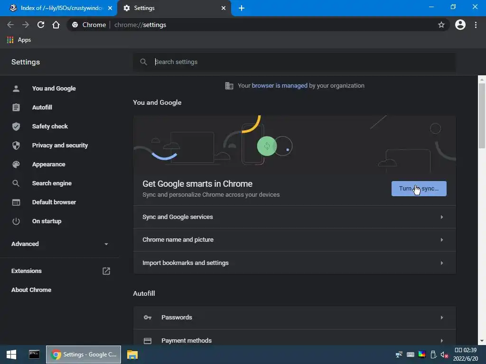The height and width of the screenshot is (364, 486).
Task: Select Safety check in sidebar
Action: 50,126
